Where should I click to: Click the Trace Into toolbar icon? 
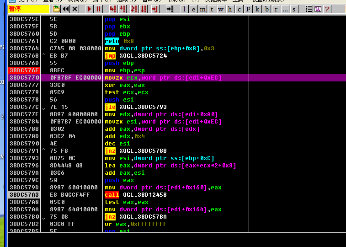[134, 9]
